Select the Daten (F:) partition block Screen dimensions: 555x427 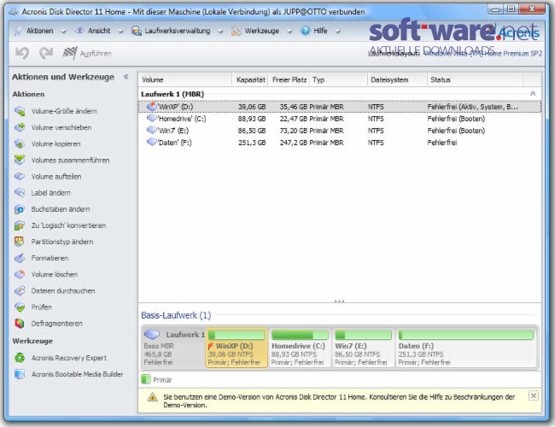466,348
